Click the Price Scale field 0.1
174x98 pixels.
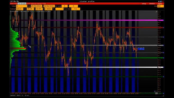pyautogui.click(x=76, y=9)
